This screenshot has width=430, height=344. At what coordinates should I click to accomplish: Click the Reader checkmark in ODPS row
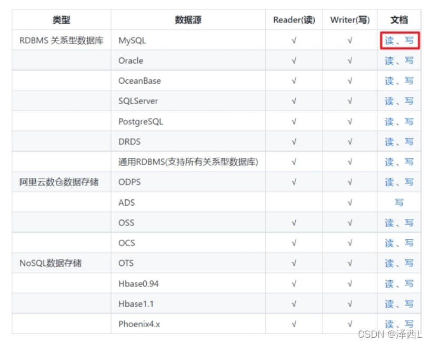(294, 182)
